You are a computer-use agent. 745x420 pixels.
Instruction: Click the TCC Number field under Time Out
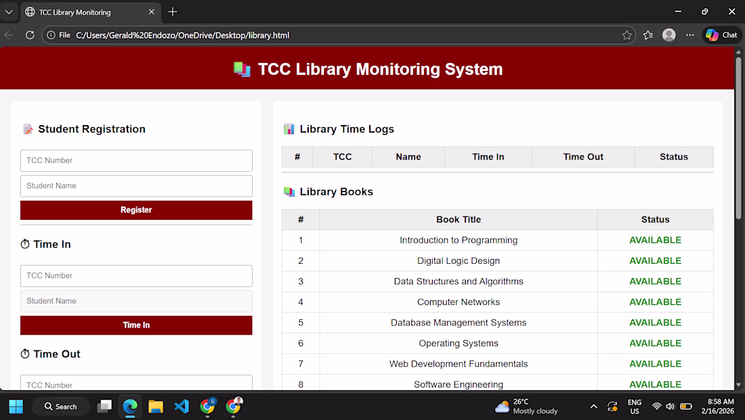[136, 383]
